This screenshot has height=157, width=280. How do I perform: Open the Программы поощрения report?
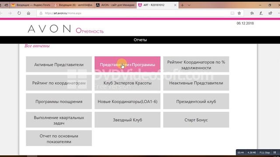click(x=59, y=101)
